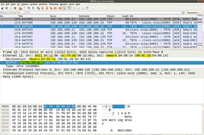
Task: Expand the Frame 12 details tree
Action: (x=1, y=52)
